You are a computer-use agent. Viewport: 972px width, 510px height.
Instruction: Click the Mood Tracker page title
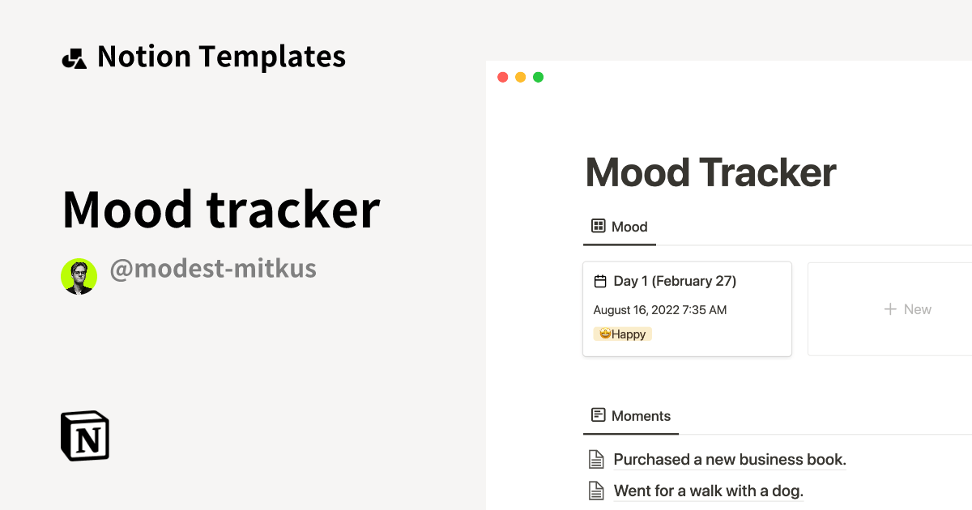pos(710,172)
